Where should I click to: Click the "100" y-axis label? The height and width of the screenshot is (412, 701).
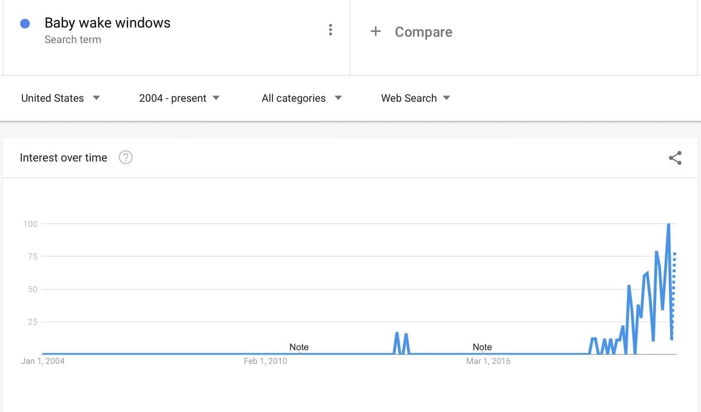[30, 224]
